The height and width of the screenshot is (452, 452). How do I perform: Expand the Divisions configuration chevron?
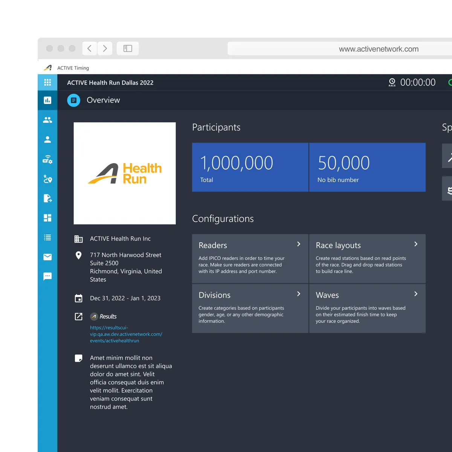pos(299,294)
